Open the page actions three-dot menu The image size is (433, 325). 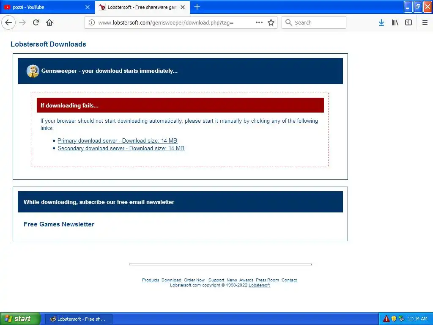(x=259, y=22)
